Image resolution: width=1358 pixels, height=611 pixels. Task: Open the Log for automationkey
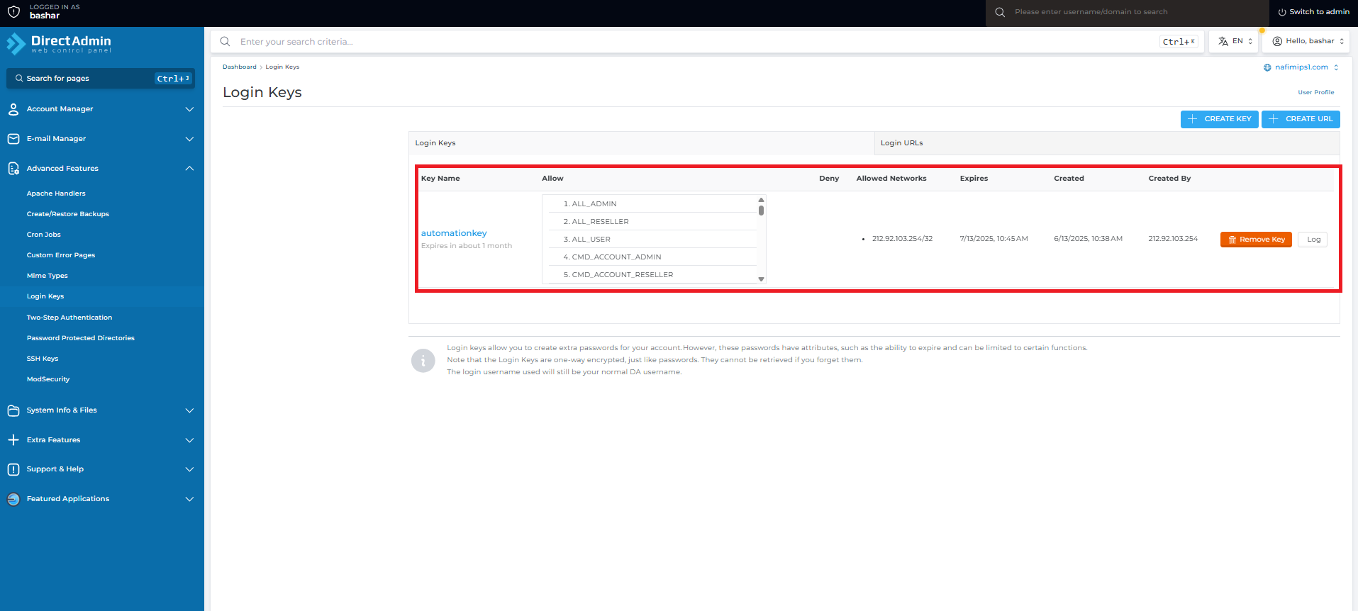tap(1313, 240)
